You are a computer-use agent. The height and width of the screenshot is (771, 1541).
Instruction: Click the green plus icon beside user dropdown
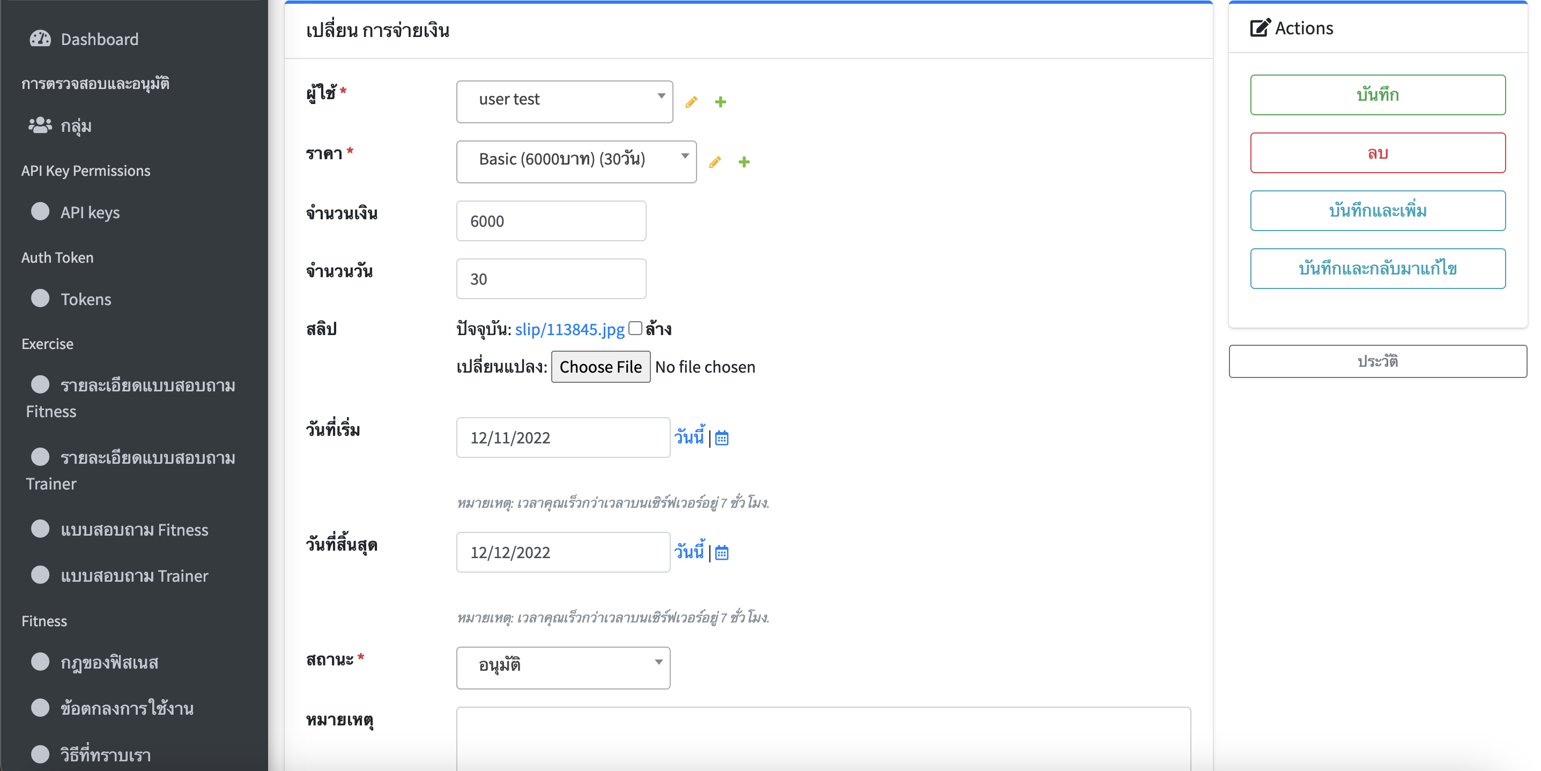tap(720, 102)
